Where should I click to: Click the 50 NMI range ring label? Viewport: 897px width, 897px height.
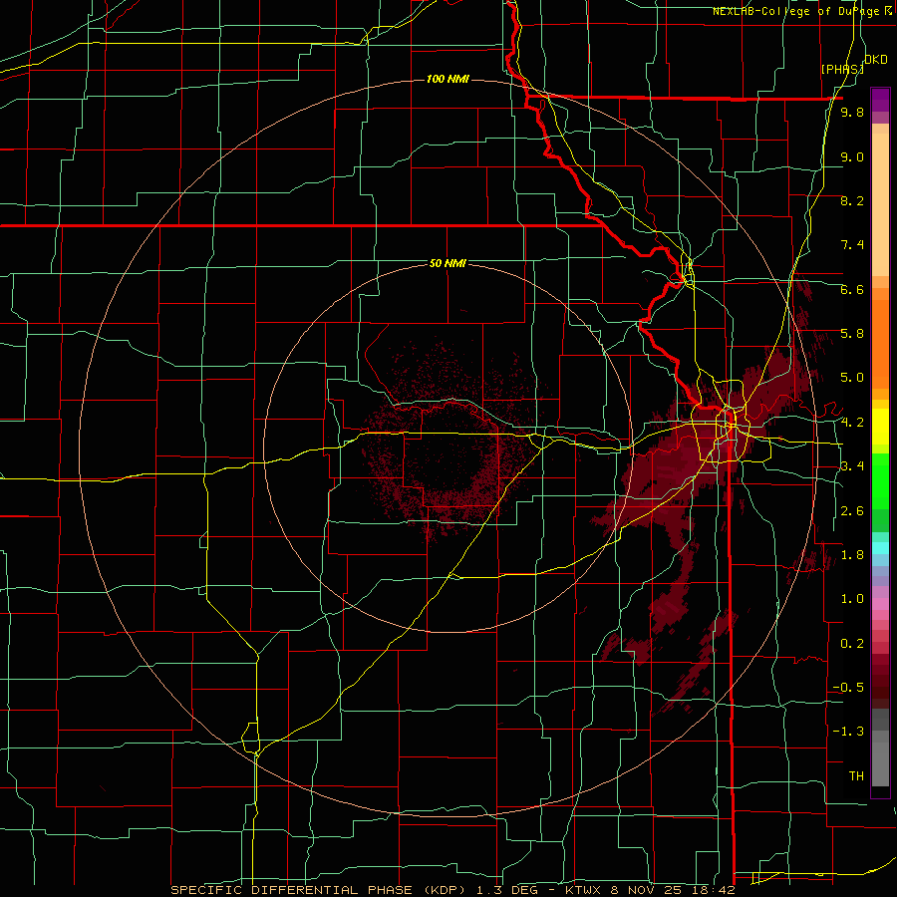pos(448,263)
